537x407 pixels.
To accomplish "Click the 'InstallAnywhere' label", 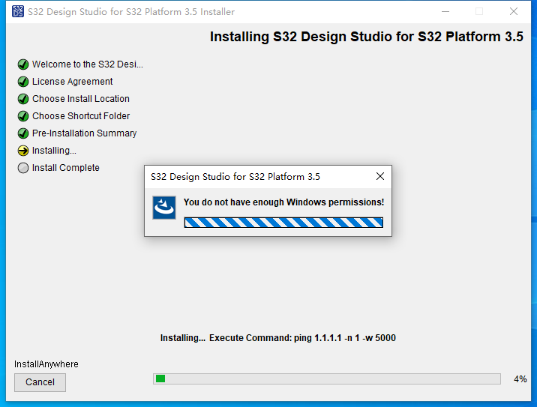I will pyautogui.click(x=46, y=364).
